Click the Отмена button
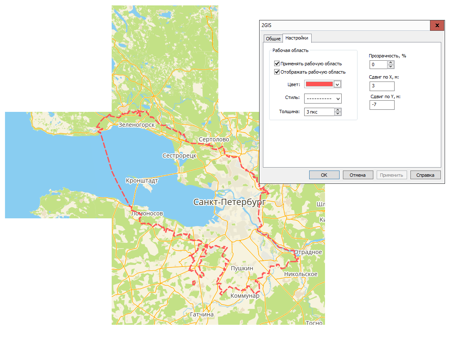The height and width of the screenshot is (341, 450). click(x=357, y=175)
